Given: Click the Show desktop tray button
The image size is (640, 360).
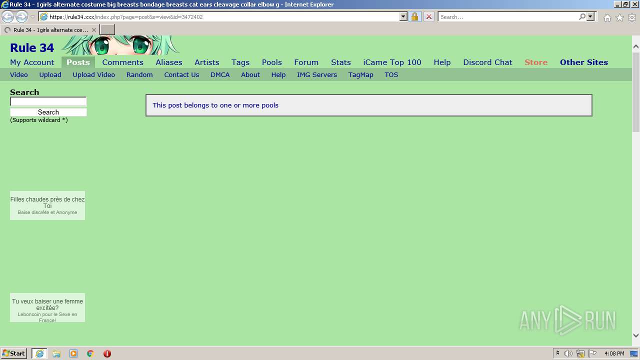Looking at the screenshot, I should pyautogui.click(x=634, y=353).
